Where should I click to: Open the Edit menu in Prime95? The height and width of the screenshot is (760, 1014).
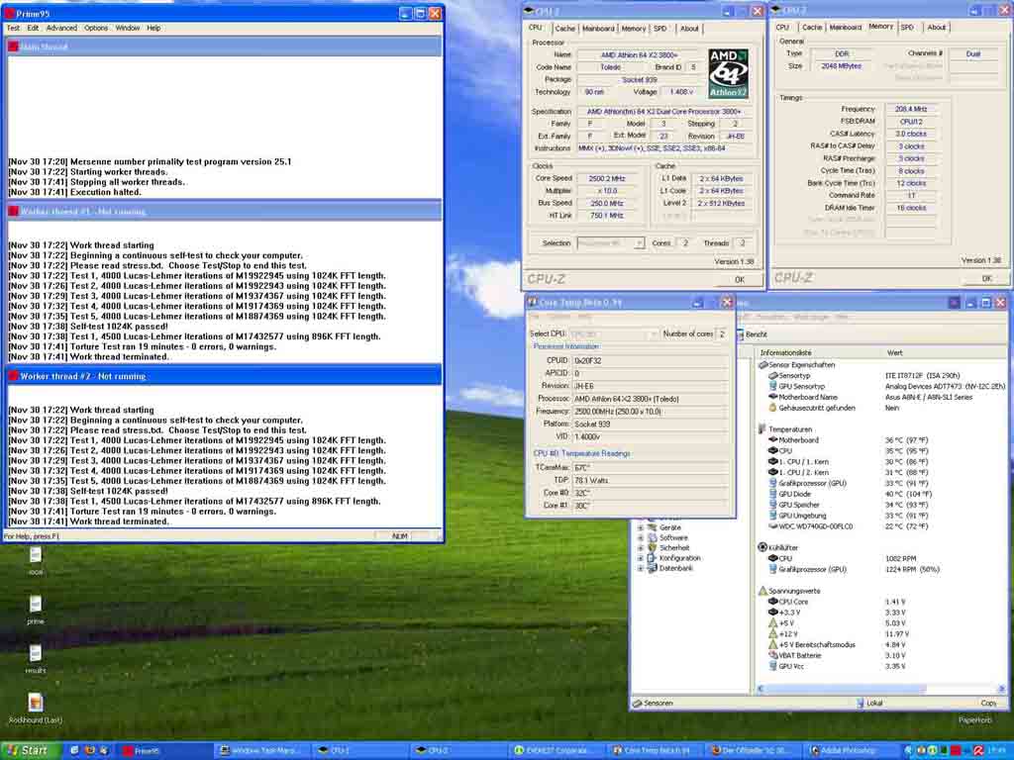coord(33,28)
